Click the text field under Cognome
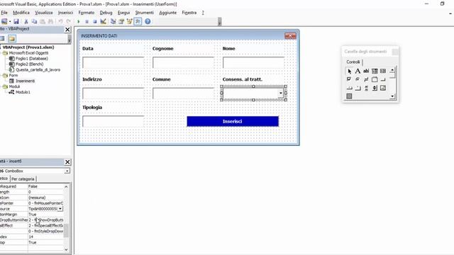This screenshot has height=255, width=454. tap(183, 62)
